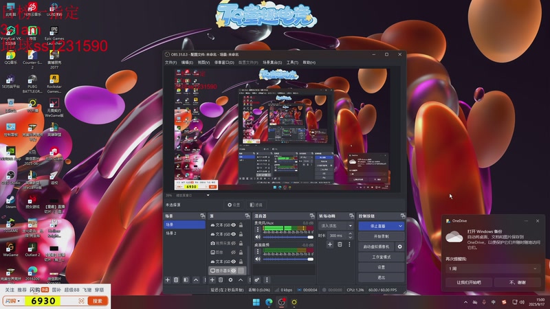The image size is (550, 309).
Task: Show the hidden 视频采集 source
Action: (234, 243)
